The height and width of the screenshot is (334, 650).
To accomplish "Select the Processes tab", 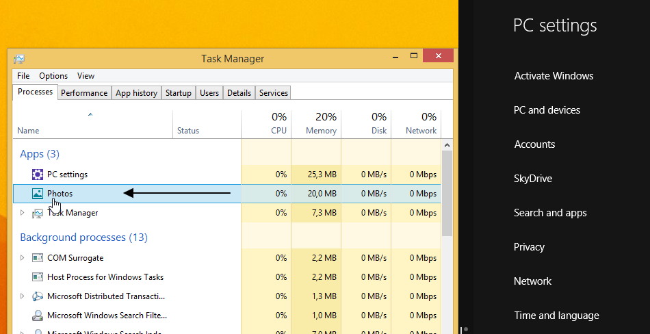I will [x=35, y=92].
